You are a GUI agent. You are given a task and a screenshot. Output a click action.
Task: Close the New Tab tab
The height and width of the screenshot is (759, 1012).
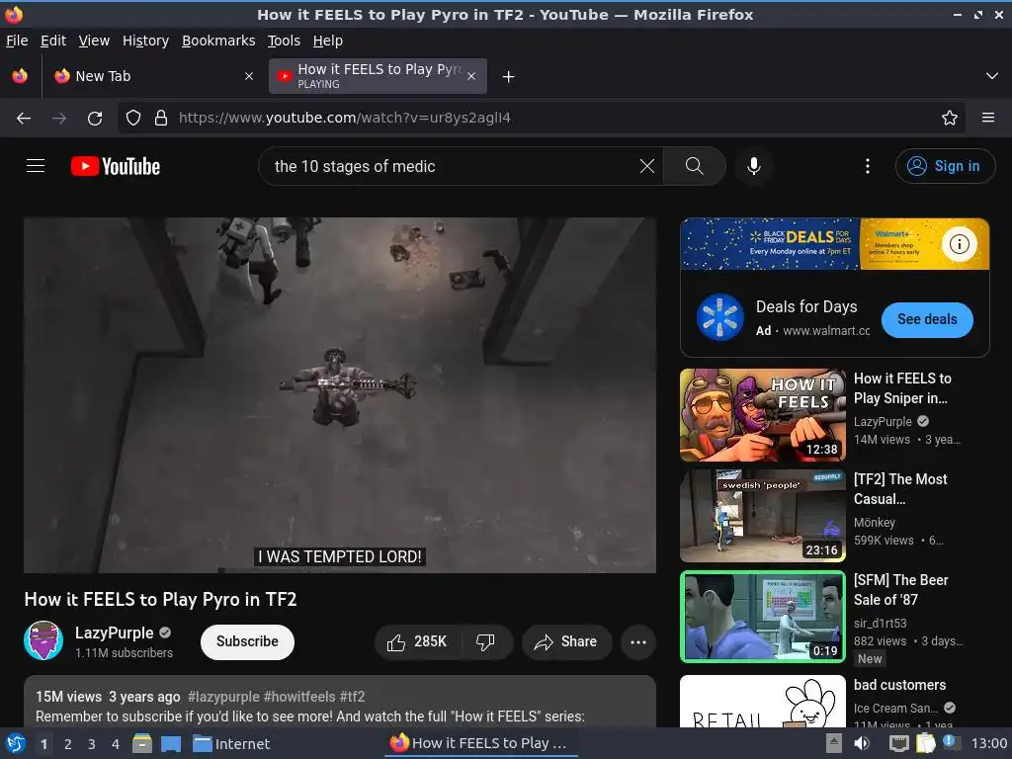pos(248,76)
